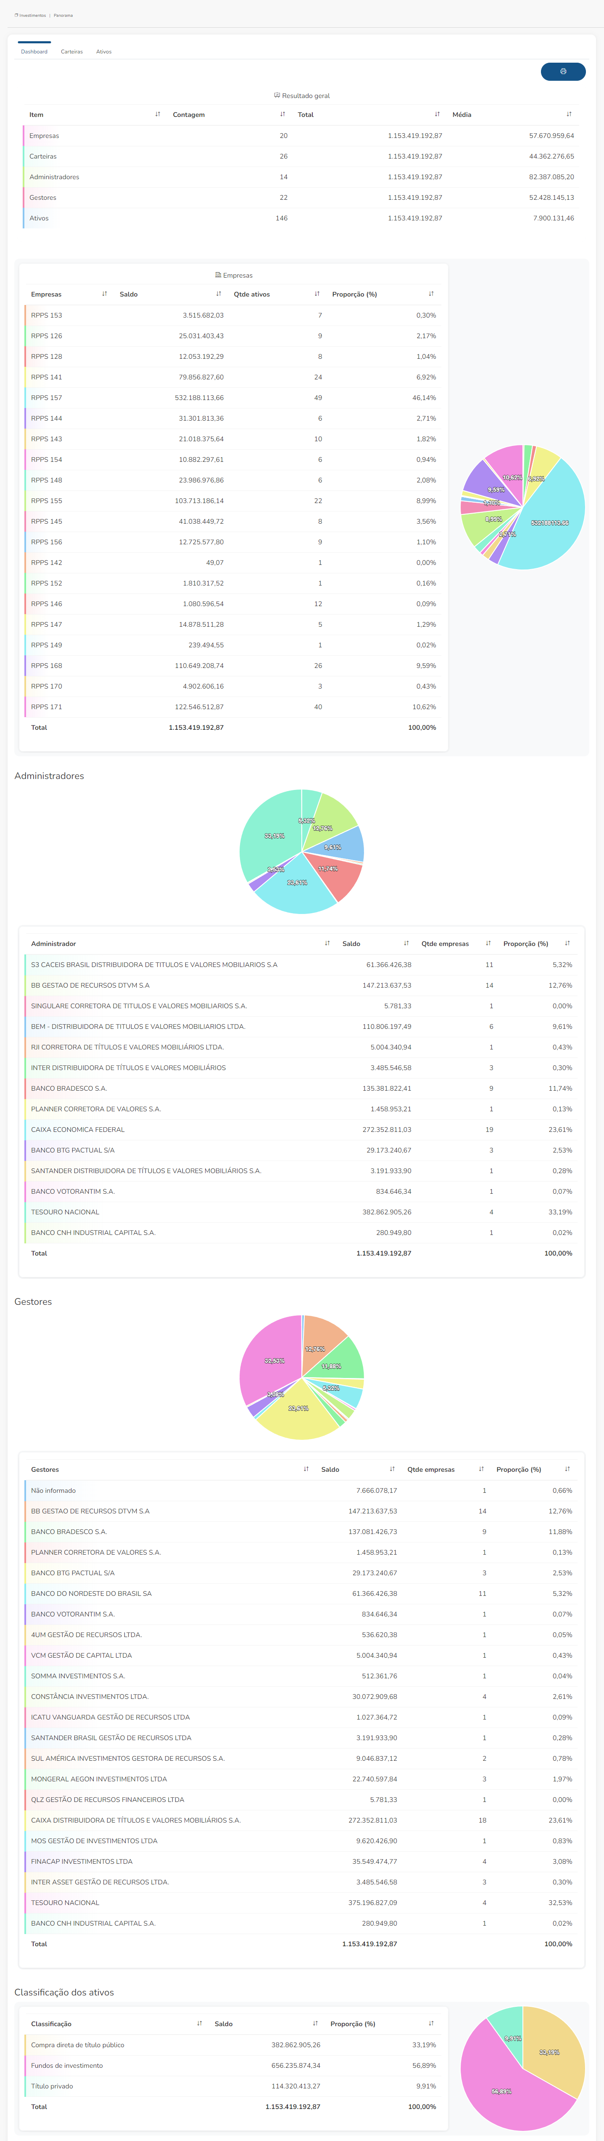Sort Classificação table by Classificação column
The image size is (604, 2141).
pos(199,2024)
